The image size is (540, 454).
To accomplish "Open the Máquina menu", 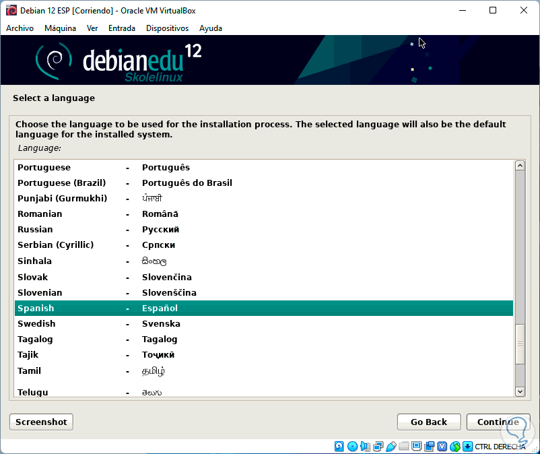I will [60, 28].
